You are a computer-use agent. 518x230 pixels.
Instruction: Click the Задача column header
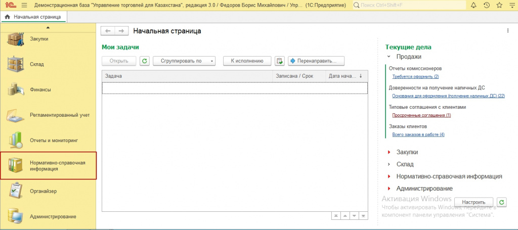187,76
